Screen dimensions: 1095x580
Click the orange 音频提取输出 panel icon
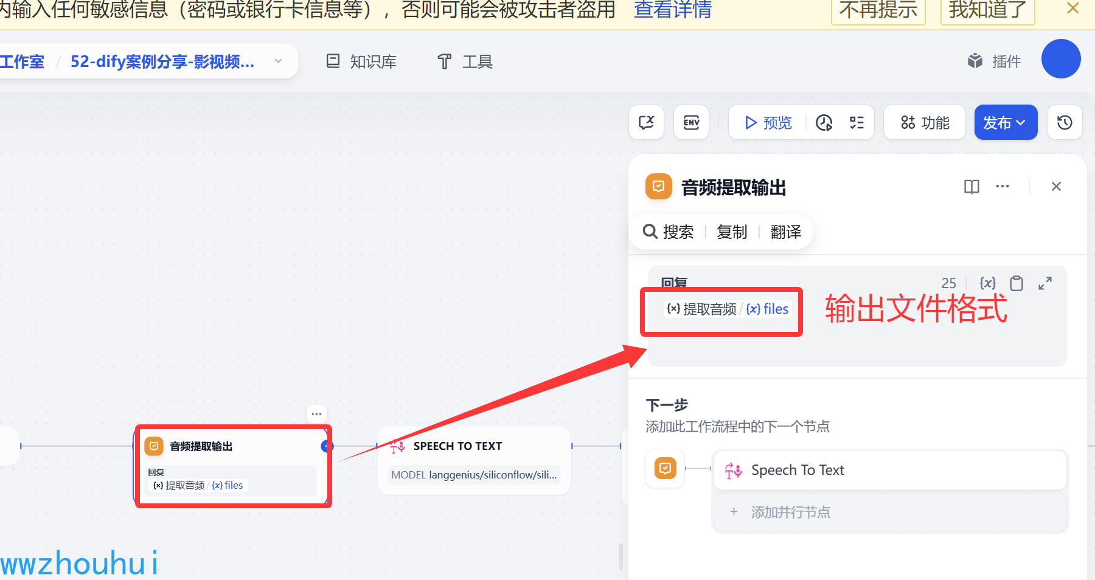point(658,187)
